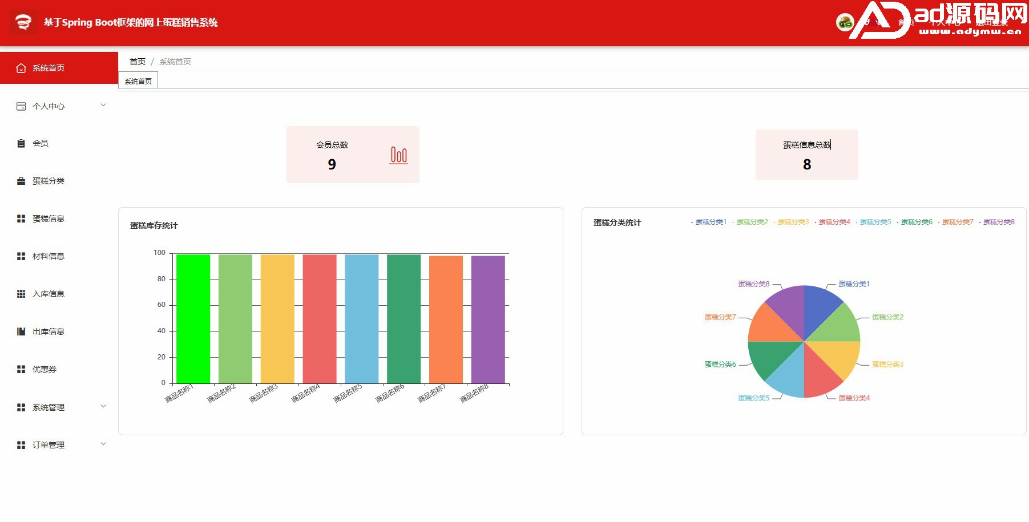Click the user avatar in the header

845,23
